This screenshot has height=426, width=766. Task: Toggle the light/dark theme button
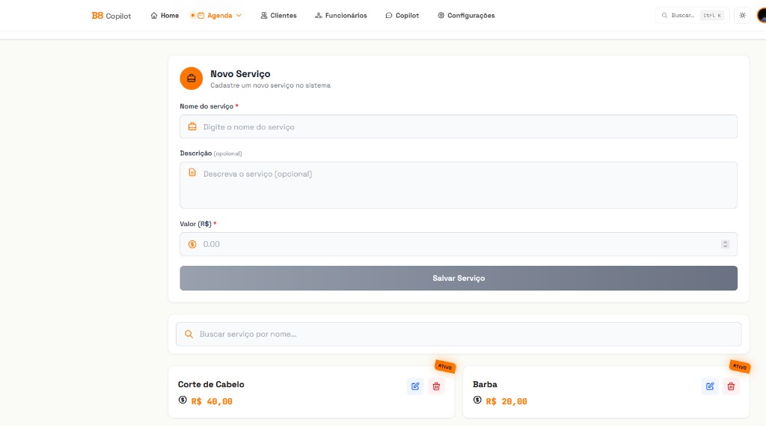[x=742, y=16]
